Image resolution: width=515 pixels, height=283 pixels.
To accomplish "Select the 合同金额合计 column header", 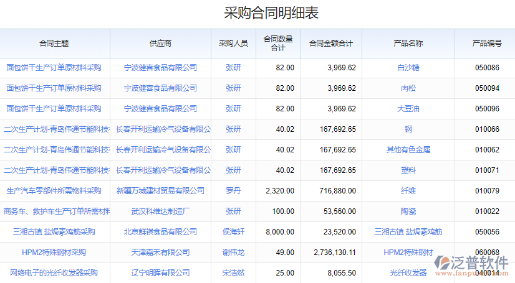I will coord(330,44).
